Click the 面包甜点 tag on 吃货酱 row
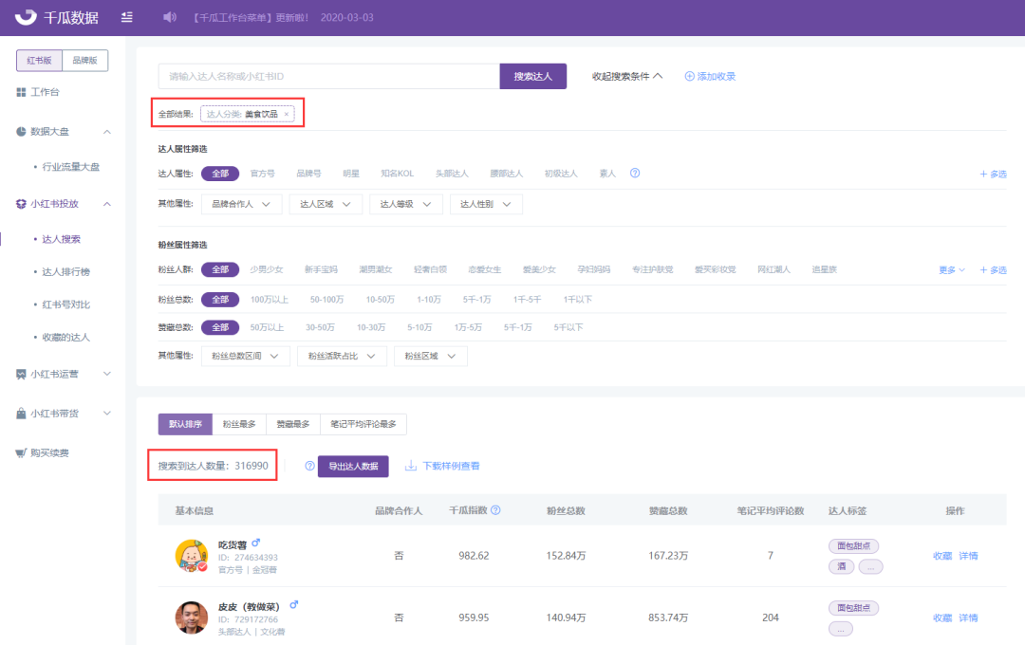 click(x=853, y=545)
